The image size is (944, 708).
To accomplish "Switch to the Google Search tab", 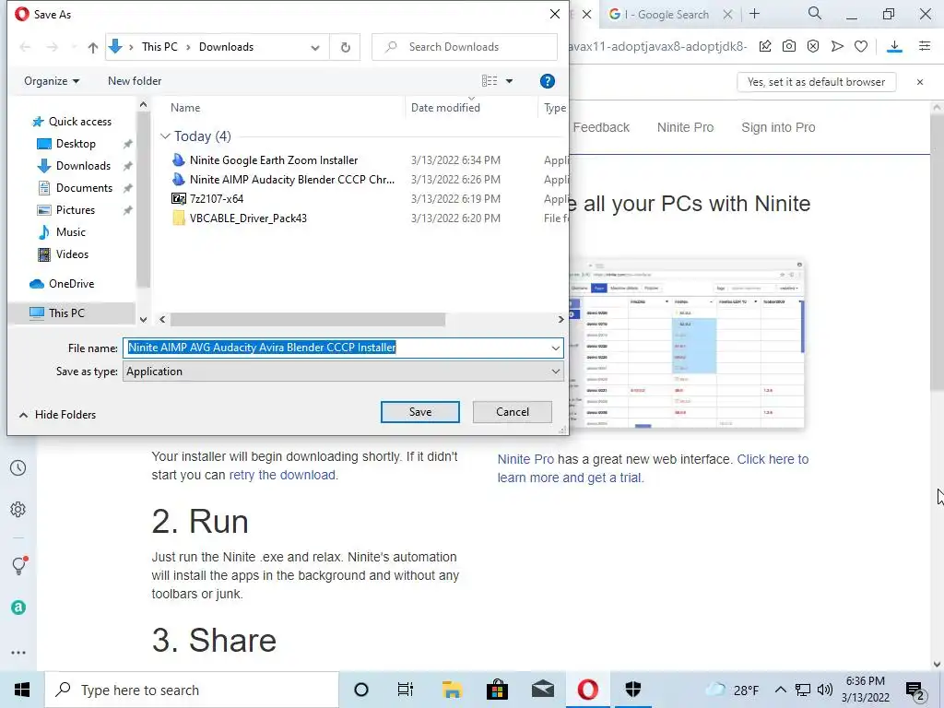I will [667, 15].
